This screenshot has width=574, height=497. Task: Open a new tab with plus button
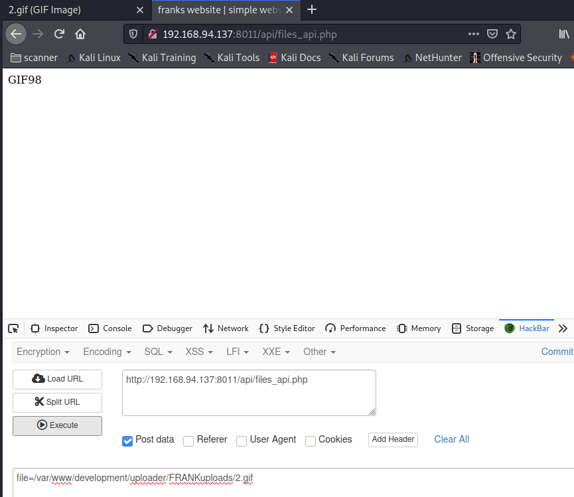pyautogui.click(x=311, y=9)
